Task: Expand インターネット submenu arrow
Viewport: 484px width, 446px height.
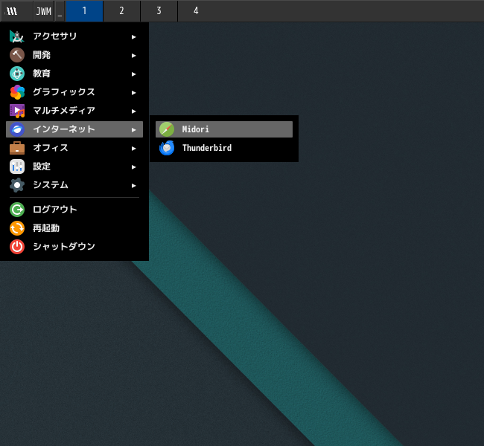Action: point(133,130)
